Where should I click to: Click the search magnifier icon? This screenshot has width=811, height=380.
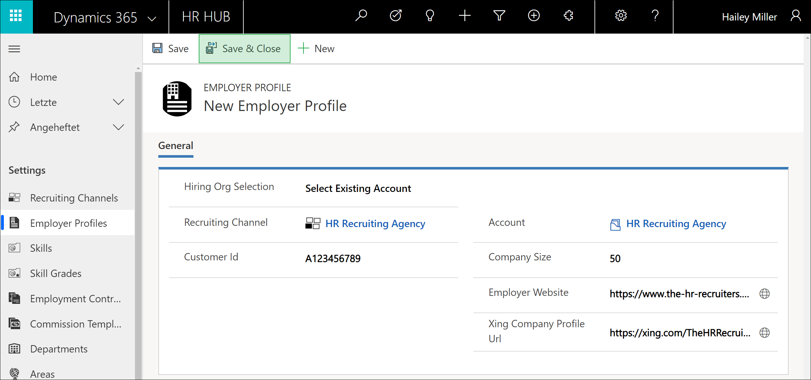[x=361, y=16]
